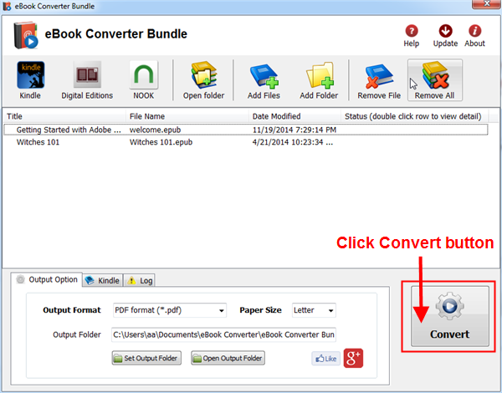Remove File from the list
This screenshot has width=502, height=393.
379,80
